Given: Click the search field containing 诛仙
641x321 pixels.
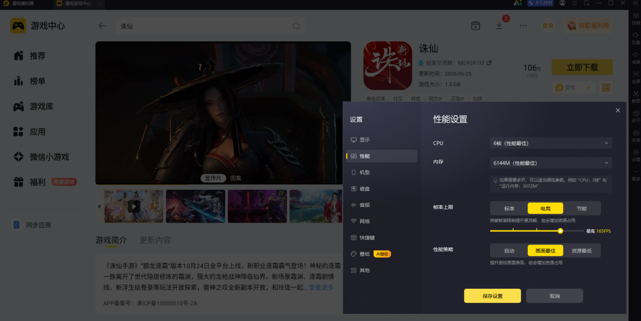Looking at the screenshot, I should (210, 26).
